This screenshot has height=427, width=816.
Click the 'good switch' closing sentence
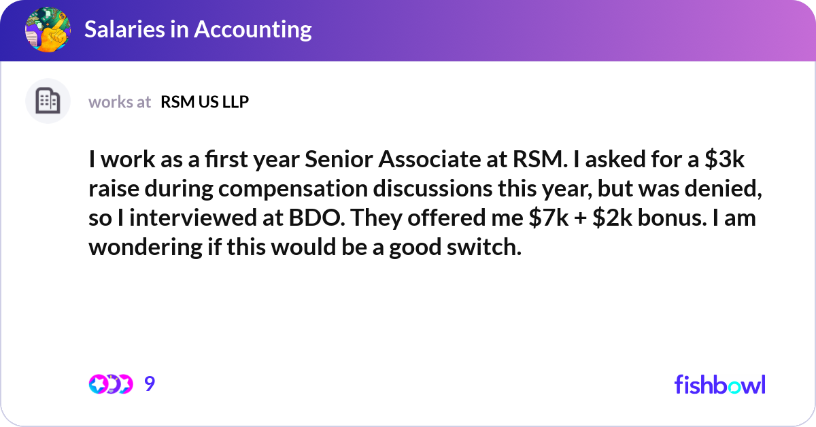coord(305,247)
